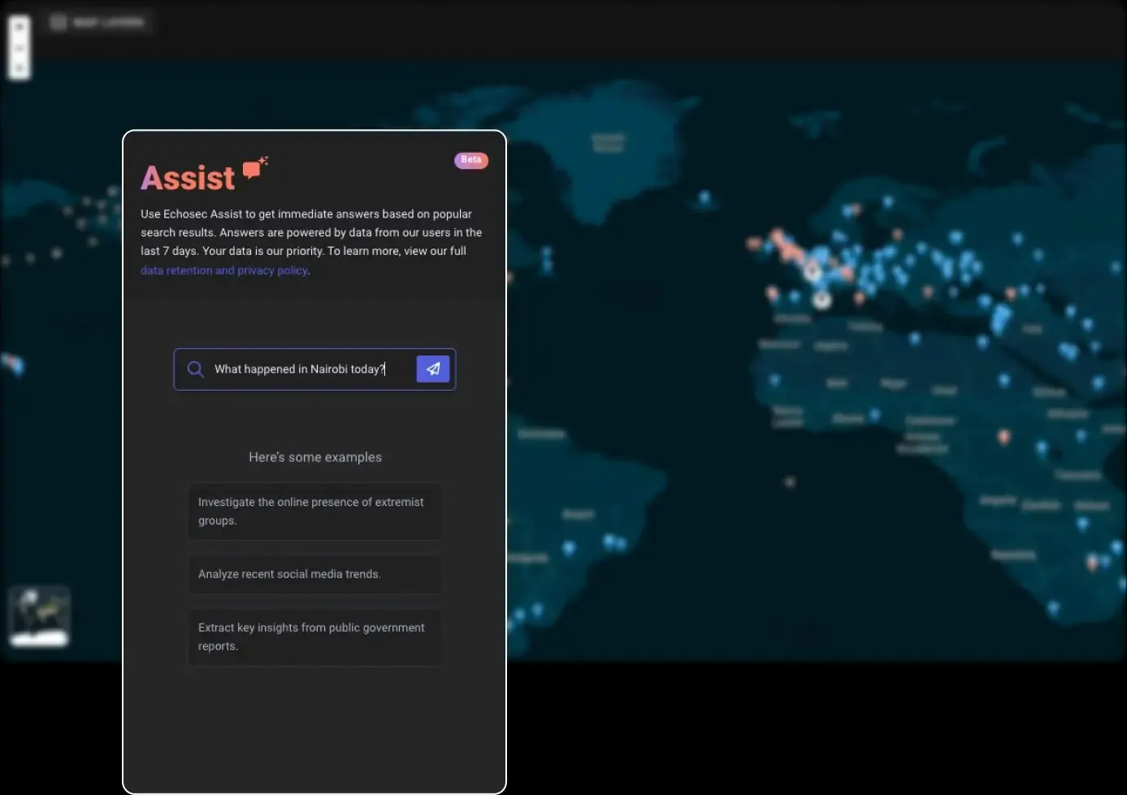Open the Map Layers button on the map
The width and height of the screenshot is (1127, 795).
[98, 22]
